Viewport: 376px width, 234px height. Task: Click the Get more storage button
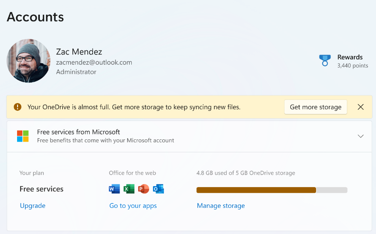pyautogui.click(x=315, y=107)
